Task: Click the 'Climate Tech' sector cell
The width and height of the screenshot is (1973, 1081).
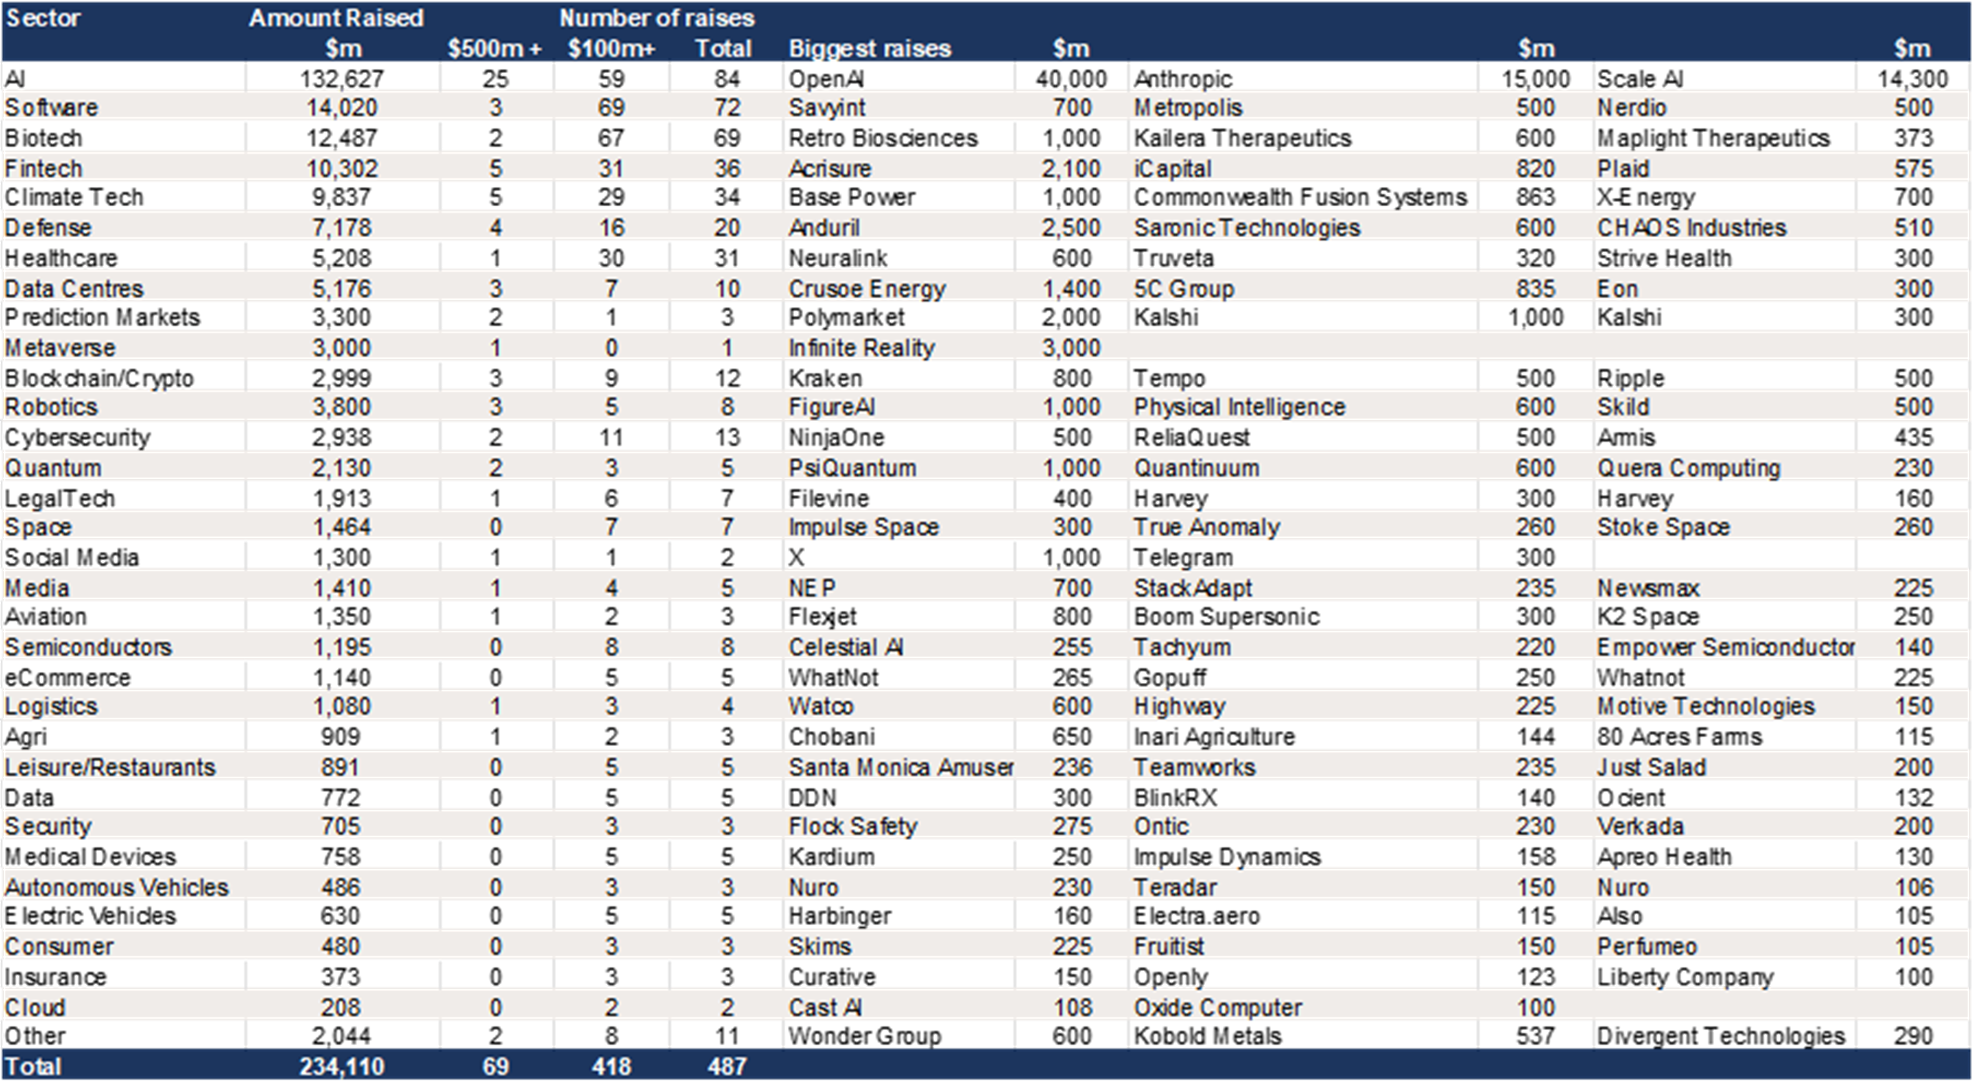Action: (x=73, y=198)
